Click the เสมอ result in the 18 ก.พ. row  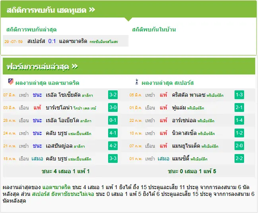click(x=37, y=158)
